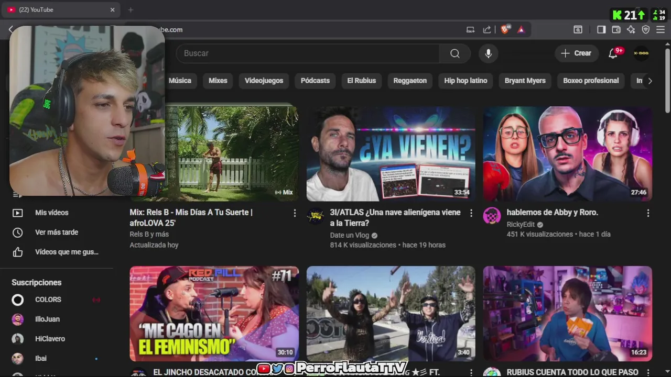
Task: Click the hablemos de Abby y Roro title
Action: [x=552, y=213]
